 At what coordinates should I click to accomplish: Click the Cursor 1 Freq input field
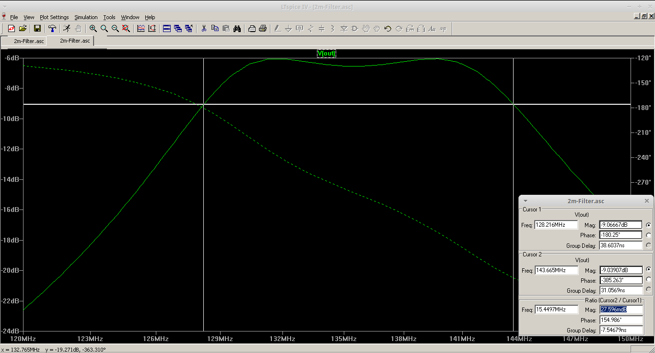click(556, 225)
